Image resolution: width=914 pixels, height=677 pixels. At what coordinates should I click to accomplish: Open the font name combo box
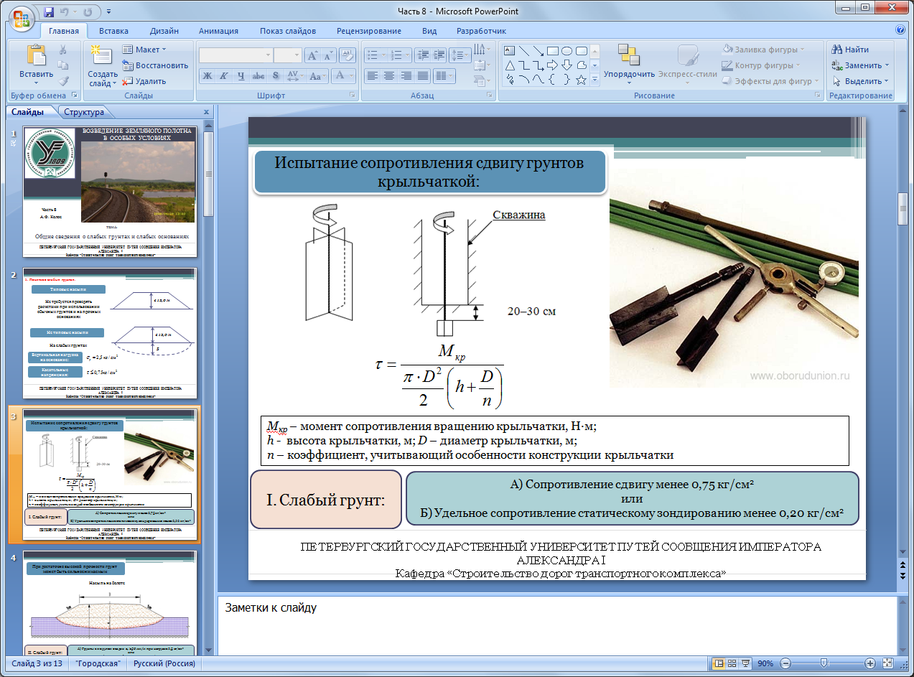click(x=236, y=55)
